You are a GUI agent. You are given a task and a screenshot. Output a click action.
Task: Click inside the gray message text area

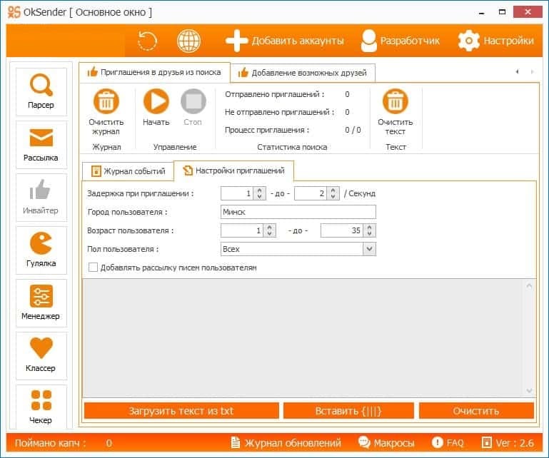(x=303, y=338)
